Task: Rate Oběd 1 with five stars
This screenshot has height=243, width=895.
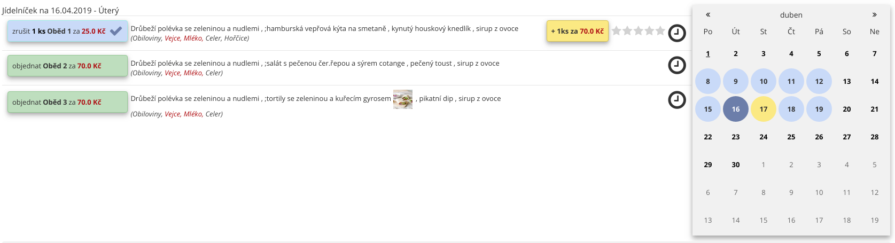Action: (x=660, y=31)
